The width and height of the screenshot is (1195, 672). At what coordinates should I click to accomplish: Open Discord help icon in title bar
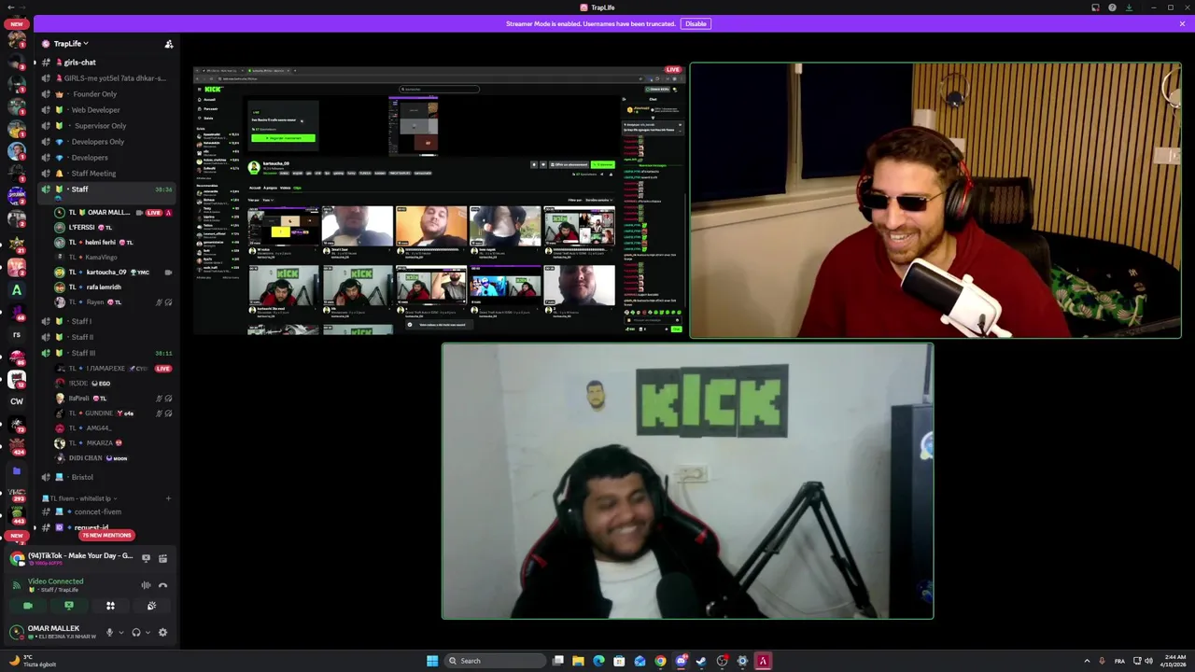pos(1112,7)
